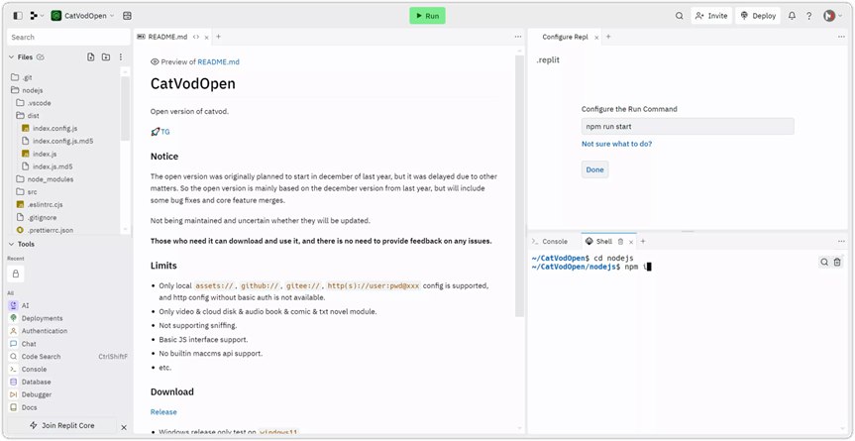Collapse the Files section
The image size is (855, 441).
coord(12,57)
